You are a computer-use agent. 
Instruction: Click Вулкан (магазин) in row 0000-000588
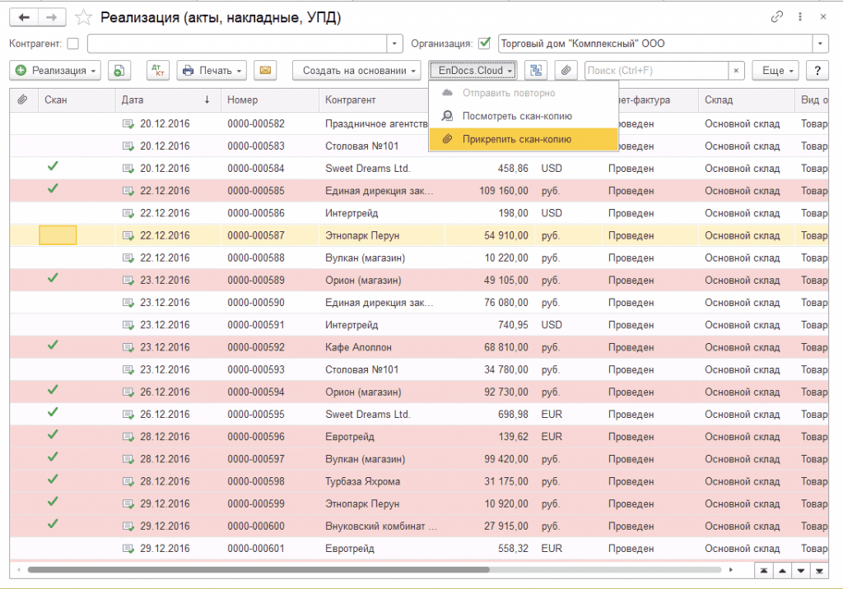click(x=365, y=258)
